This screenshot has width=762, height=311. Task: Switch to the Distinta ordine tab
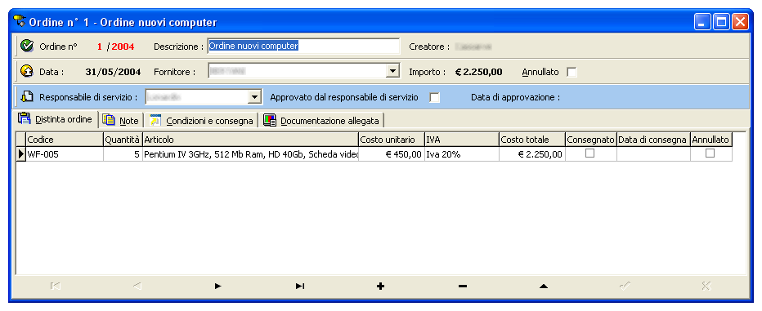tap(57, 119)
